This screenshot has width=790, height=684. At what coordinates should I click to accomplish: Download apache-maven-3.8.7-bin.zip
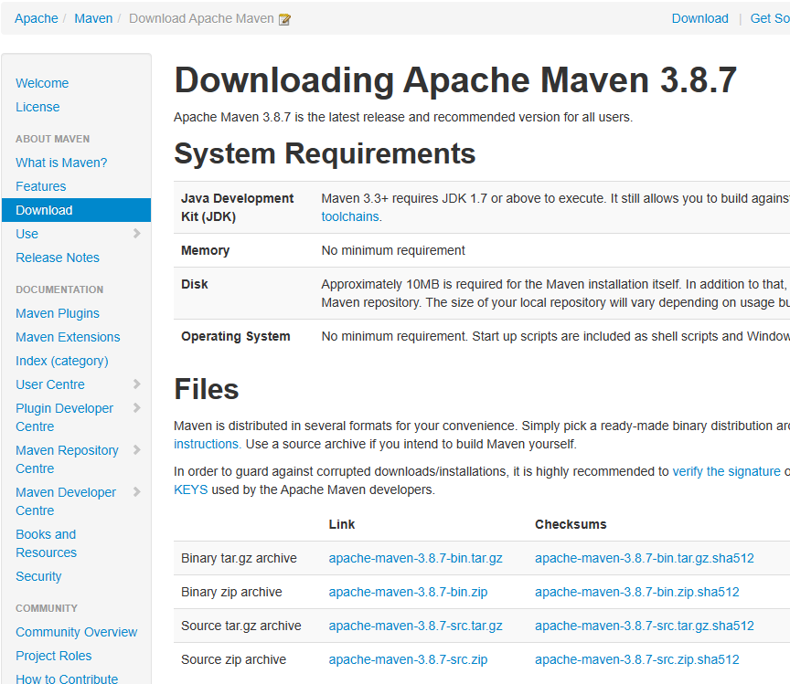408,592
